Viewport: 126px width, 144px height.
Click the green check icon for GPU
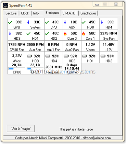pyautogui.click(x=10, y=22)
